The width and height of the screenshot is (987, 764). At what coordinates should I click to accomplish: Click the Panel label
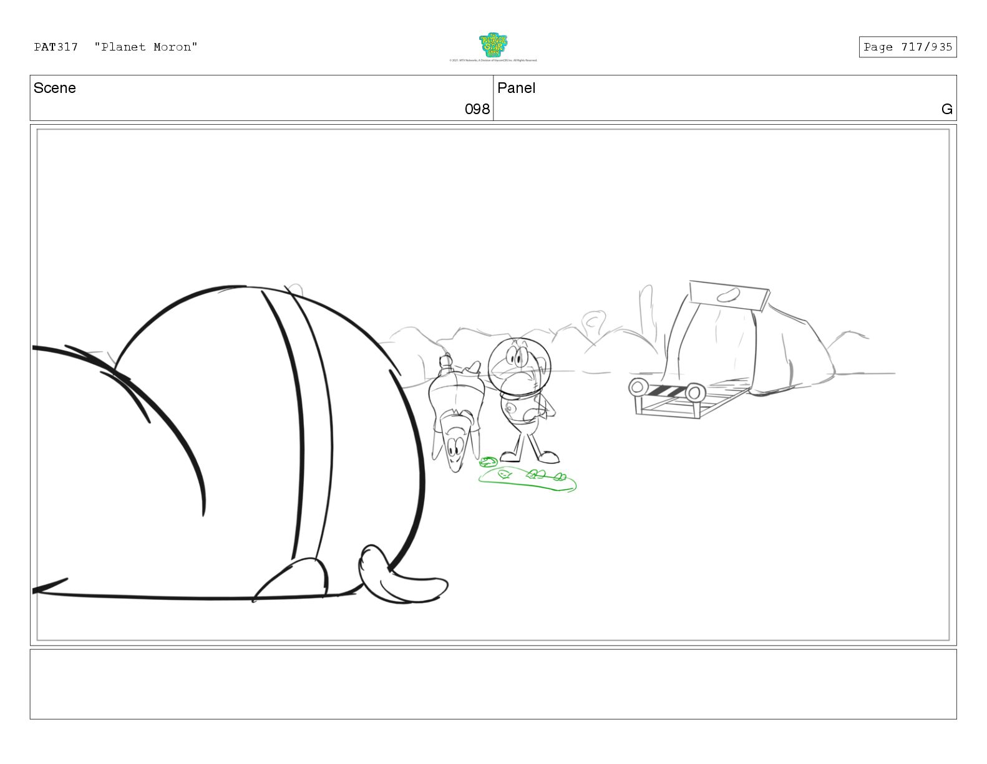(517, 88)
